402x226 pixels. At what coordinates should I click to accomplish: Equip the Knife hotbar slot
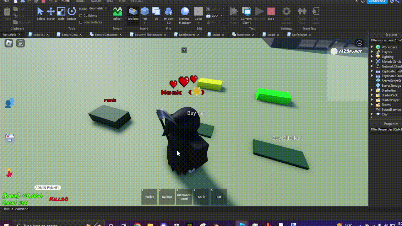point(201,196)
